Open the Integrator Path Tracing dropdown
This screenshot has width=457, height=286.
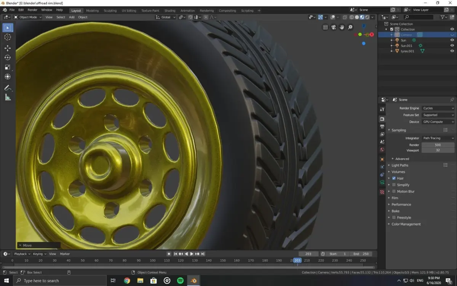tap(438, 138)
